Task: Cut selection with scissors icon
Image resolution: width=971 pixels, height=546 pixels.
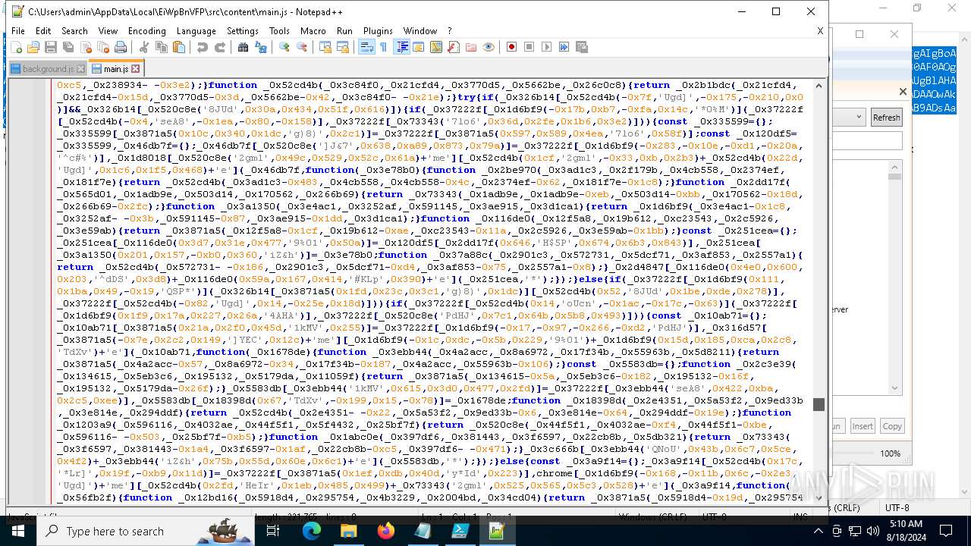Action: [144, 47]
